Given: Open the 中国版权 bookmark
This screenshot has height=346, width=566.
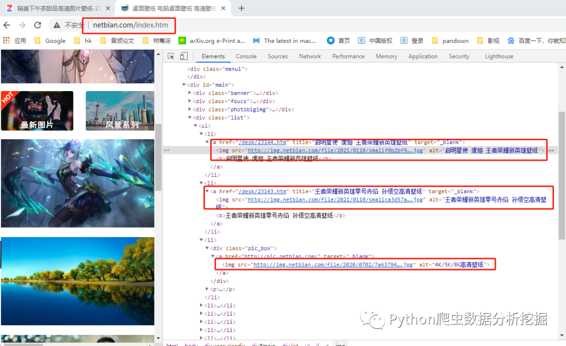Looking at the screenshot, I should (x=375, y=41).
